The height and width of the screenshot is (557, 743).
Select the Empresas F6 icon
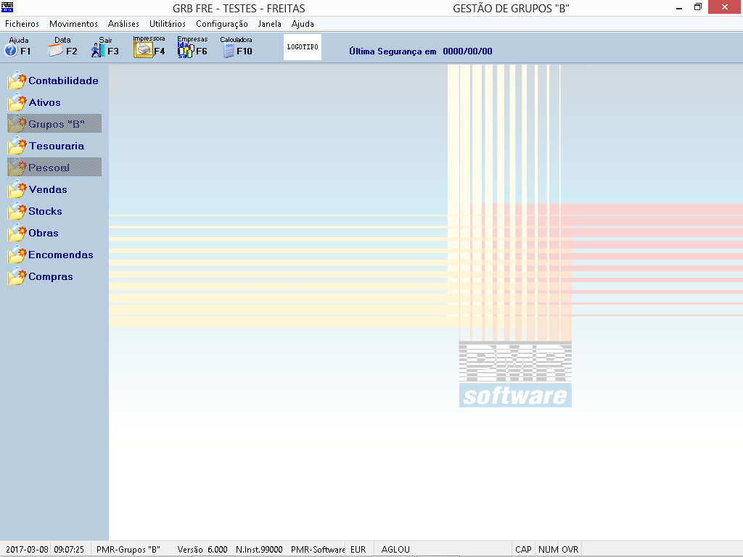(x=186, y=50)
